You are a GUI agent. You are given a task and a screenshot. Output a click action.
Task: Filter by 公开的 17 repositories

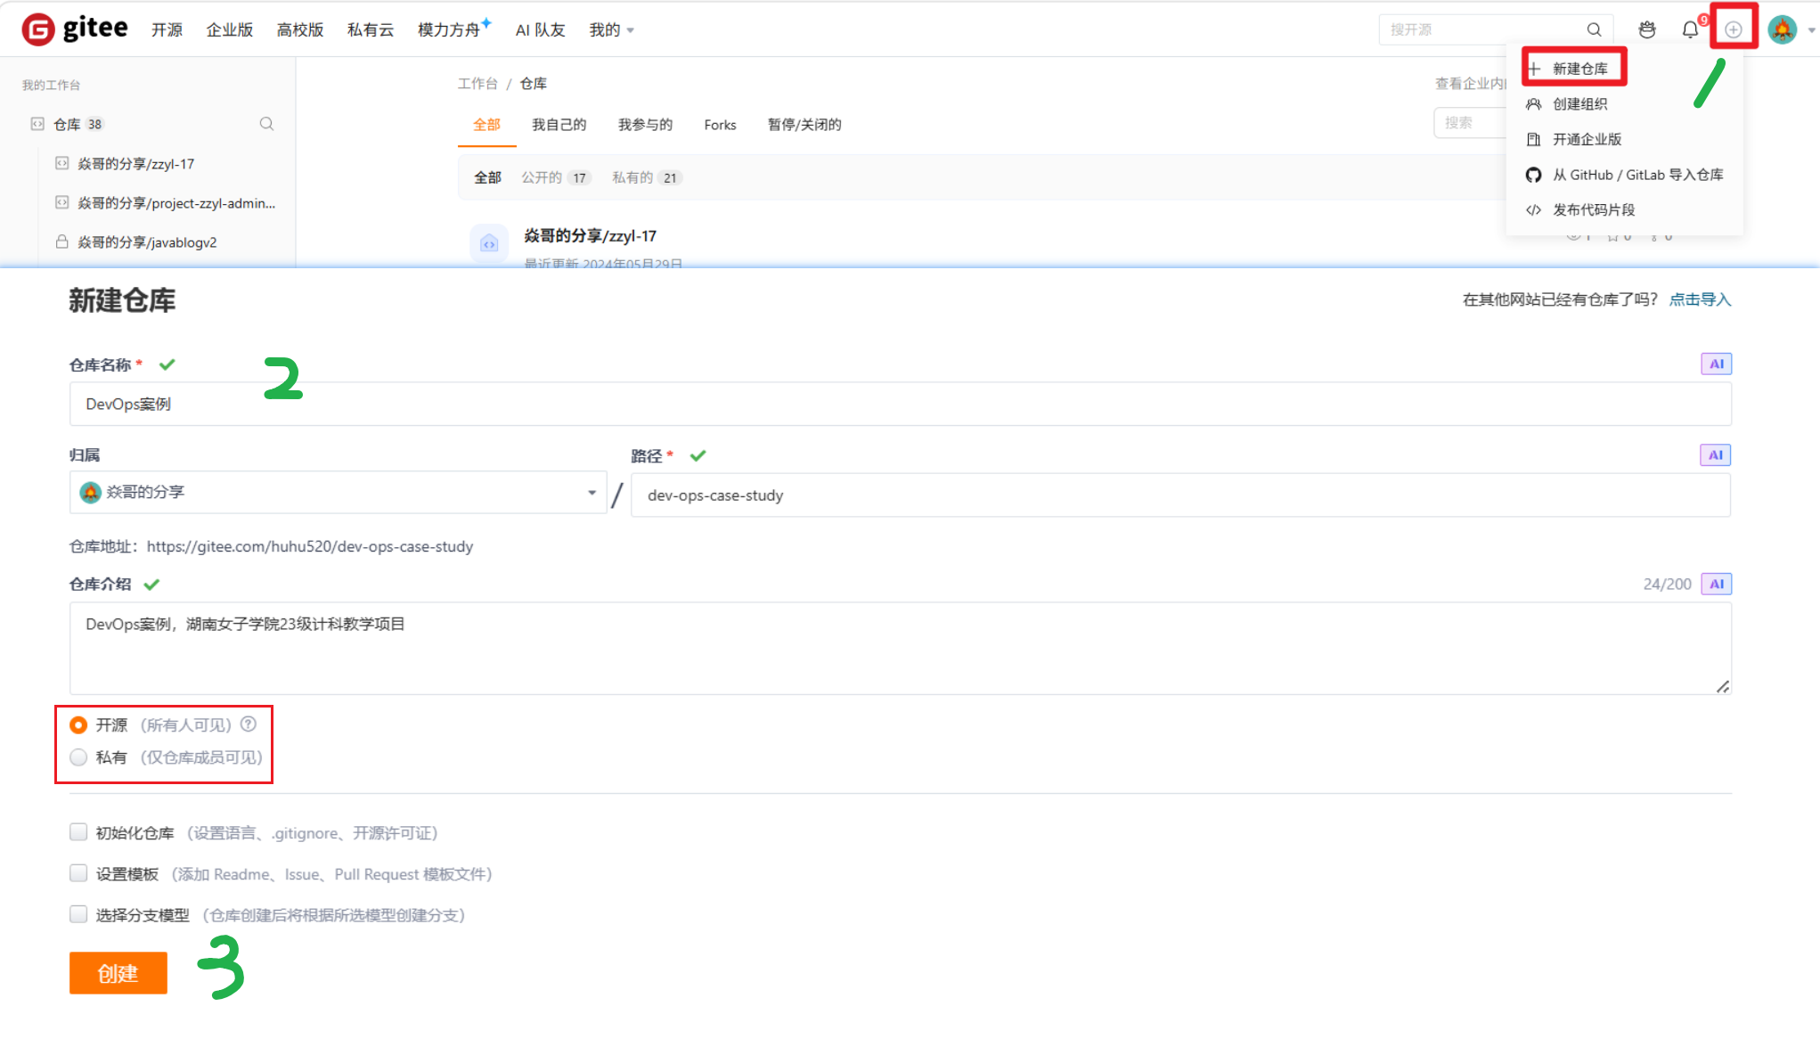click(555, 177)
